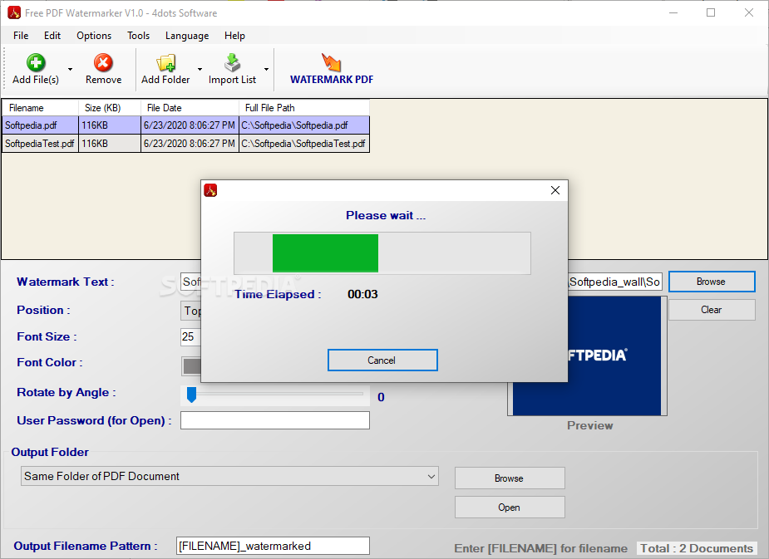769x559 pixels.
Task: Click the Softpedia preview thumbnail
Action: point(615,356)
